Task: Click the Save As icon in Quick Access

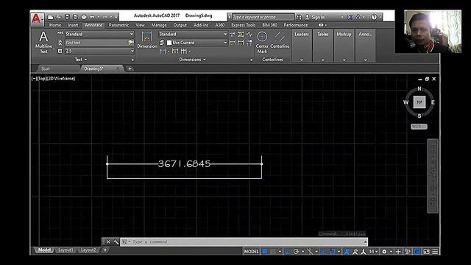Action: point(75,17)
